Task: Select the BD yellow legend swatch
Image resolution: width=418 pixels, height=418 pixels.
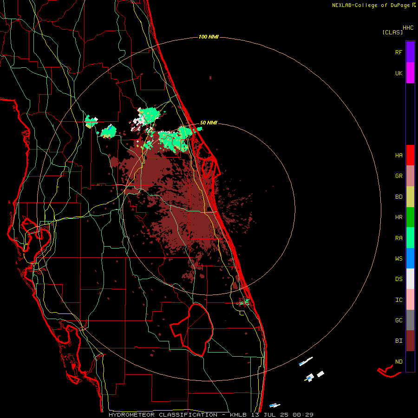Action: [410, 196]
